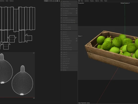Click Boundary to Circle command
The image size is (138, 104).
tap(69, 47)
